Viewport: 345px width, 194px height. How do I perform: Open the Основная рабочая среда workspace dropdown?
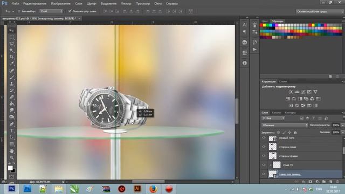point(320,11)
